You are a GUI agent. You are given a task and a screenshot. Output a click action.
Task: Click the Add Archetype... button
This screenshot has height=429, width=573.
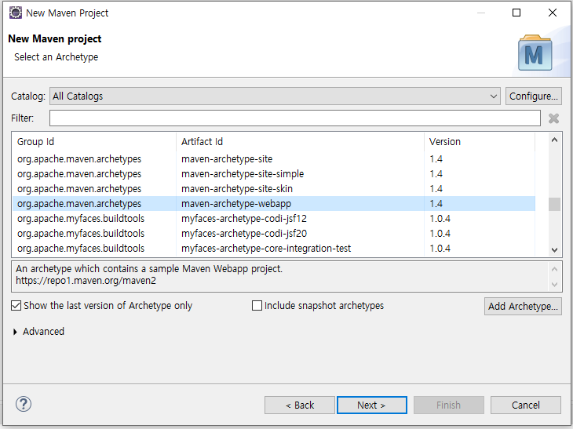click(x=523, y=306)
